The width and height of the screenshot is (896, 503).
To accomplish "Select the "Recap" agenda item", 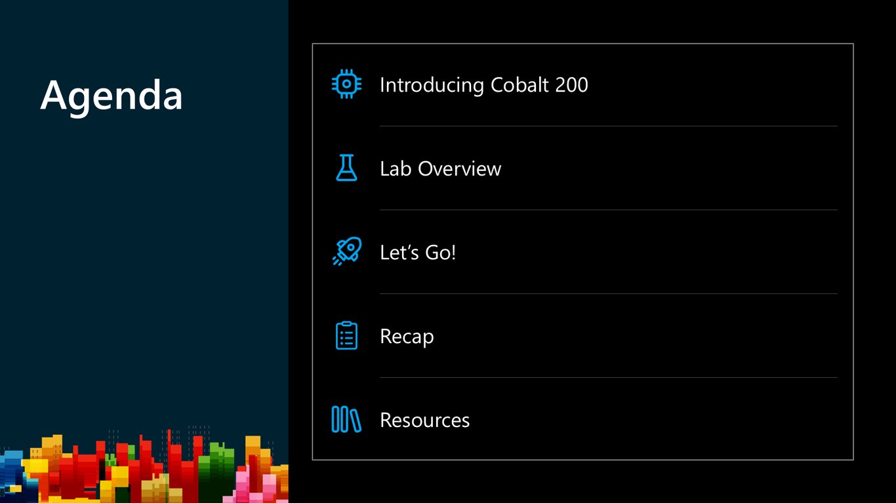I will (x=407, y=337).
